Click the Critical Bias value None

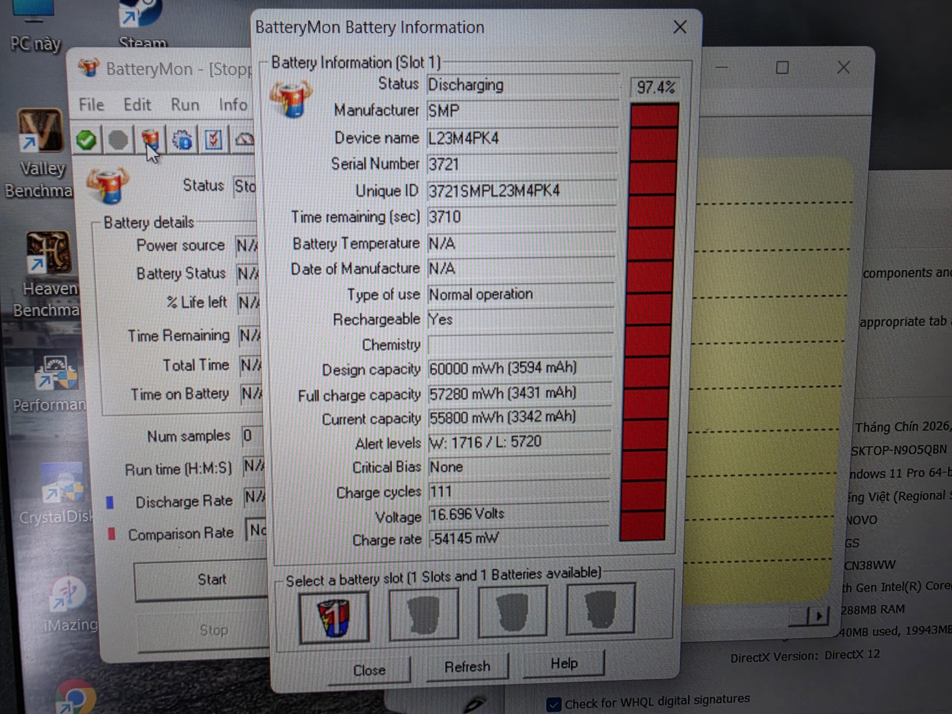[x=520, y=467]
